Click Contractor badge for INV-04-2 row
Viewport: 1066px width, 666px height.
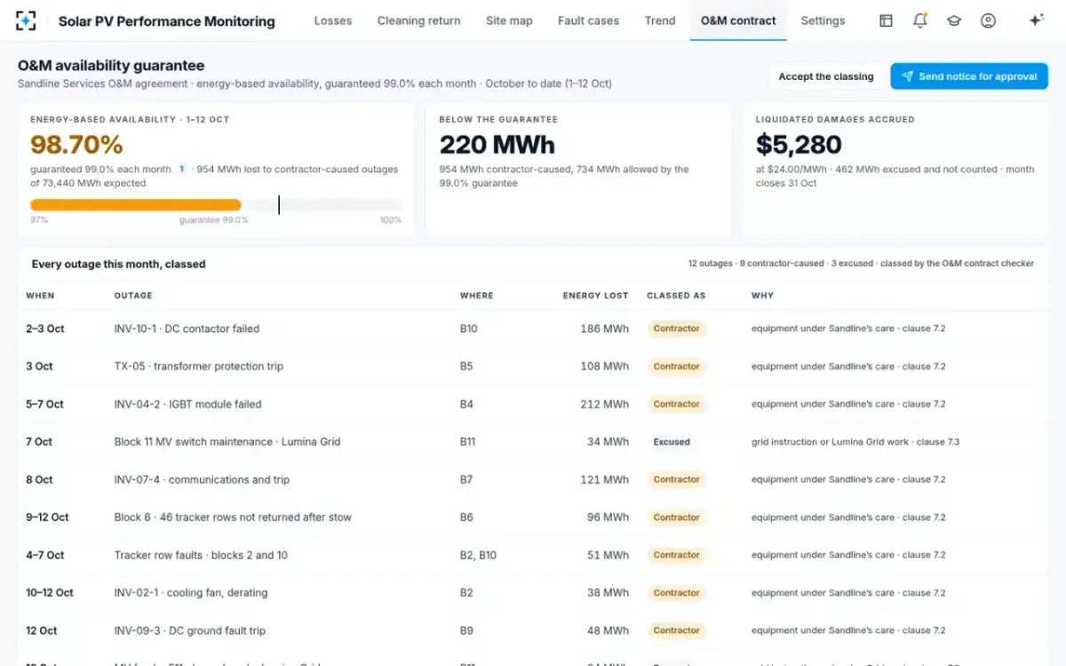(x=676, y=404)
